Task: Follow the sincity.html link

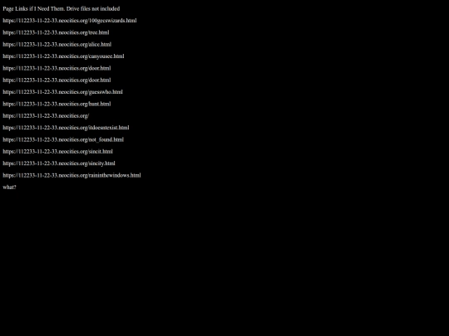Action: [59, 163]
